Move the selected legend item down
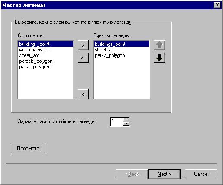Screen dimensions: 223x185 [x=159, y=58]
